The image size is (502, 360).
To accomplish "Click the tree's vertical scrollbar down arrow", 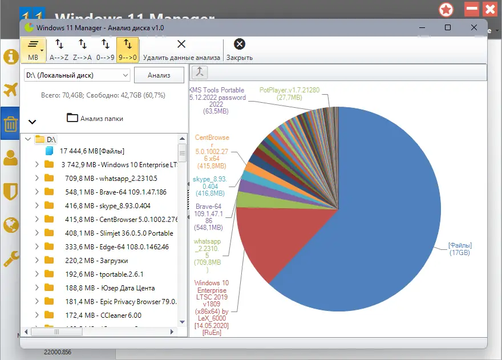I will click(182, 322).
